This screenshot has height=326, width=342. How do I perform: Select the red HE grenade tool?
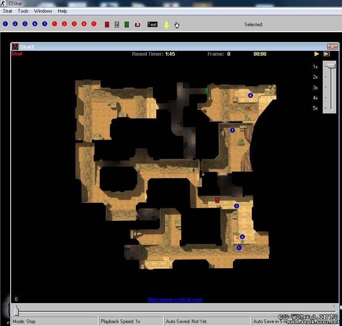(107, 25)
